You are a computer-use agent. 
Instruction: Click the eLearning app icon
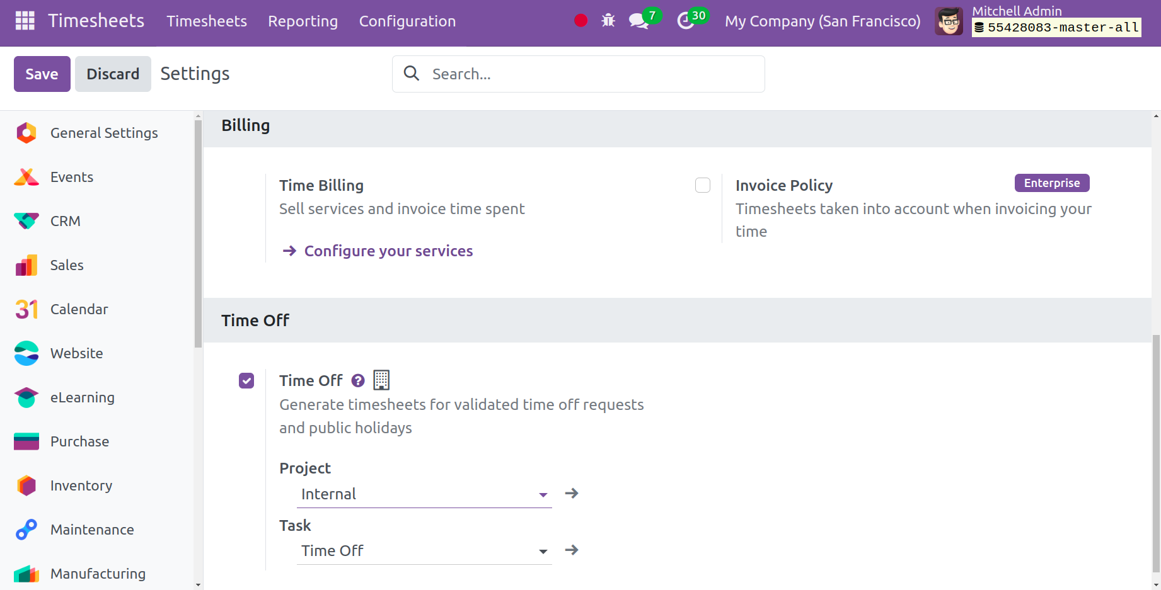click(26, 397)
